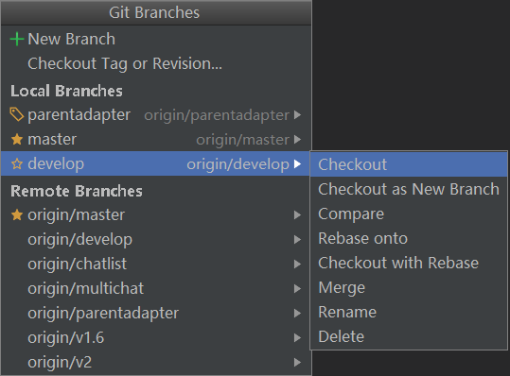This screenshot has height=376, width=510.
Task: Click origin/parentadapter tracking label in Local Branches
Action: [217, 115]
